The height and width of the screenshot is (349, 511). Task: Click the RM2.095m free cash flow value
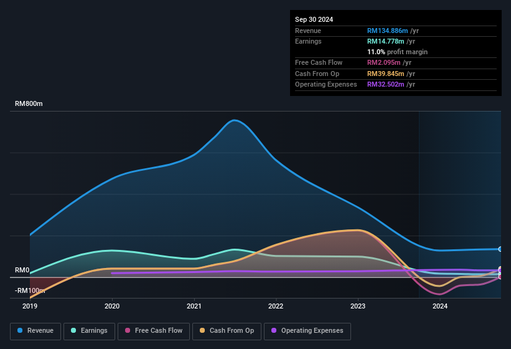(383, 62)
